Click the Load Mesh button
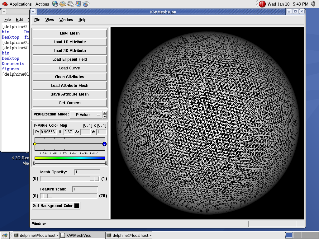Image resolution: width=319 pixels, height=239 pixels. tap(70, 33)
